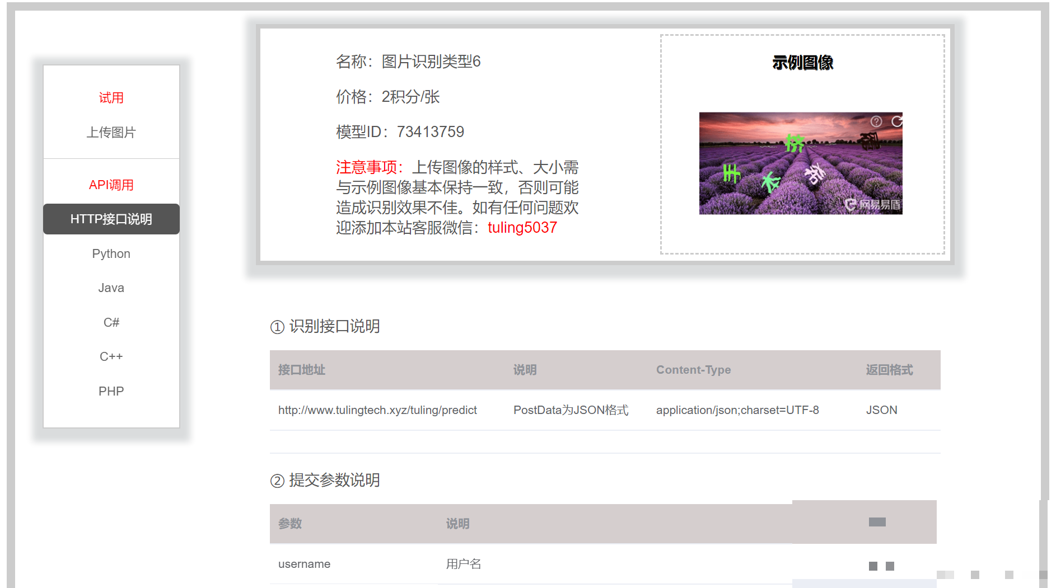Screen dimensions: 1056x588
Task: Click the endpoint URL www.tulingtech.xyz/tuling/predict
Action: (377, 410)
